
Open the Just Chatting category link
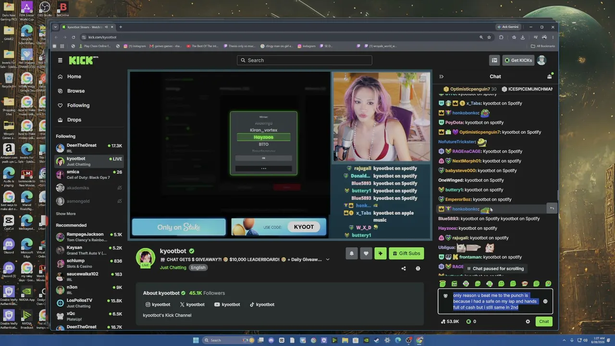173,268
